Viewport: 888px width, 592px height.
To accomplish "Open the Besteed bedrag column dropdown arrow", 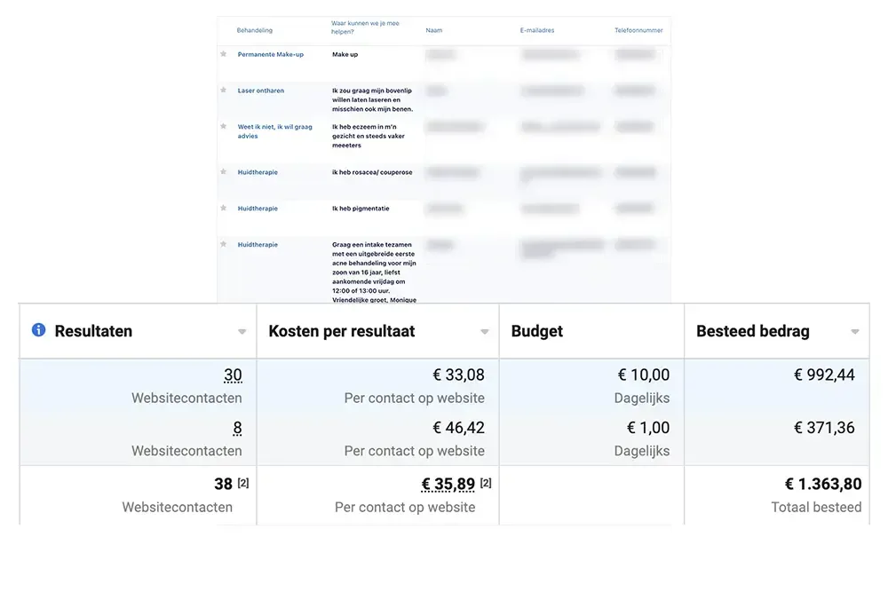I will point(854,332).
